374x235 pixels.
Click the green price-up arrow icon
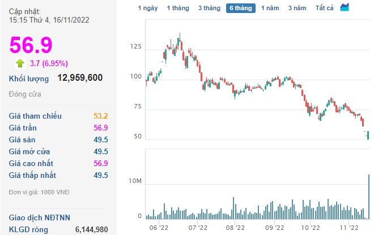point(20,63)
